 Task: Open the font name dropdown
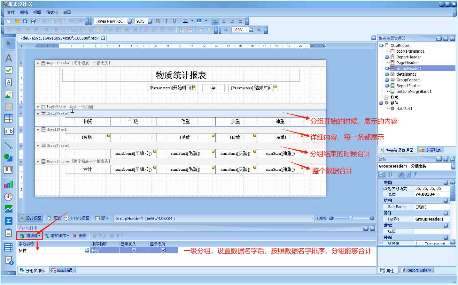coord(129,21)
